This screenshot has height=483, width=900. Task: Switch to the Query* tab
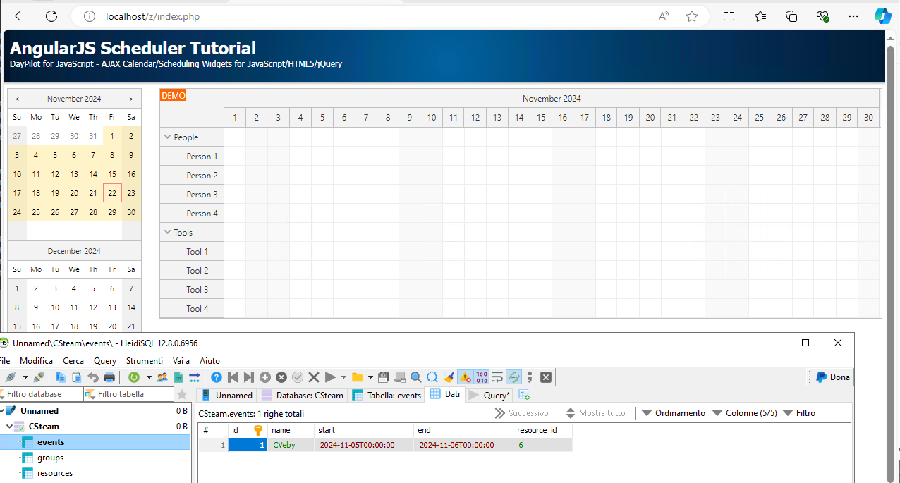(489, 395)
